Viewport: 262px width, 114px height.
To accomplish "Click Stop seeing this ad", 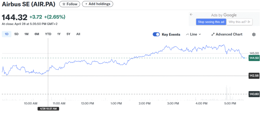I will (x=211, y=22).
